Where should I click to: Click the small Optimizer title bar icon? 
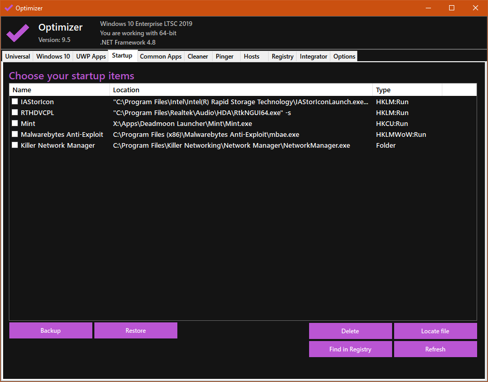click(8, 8)
